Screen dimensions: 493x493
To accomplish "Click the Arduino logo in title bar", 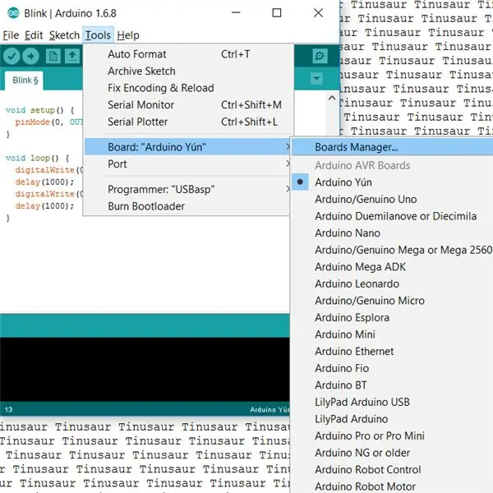I will [13, 13].
